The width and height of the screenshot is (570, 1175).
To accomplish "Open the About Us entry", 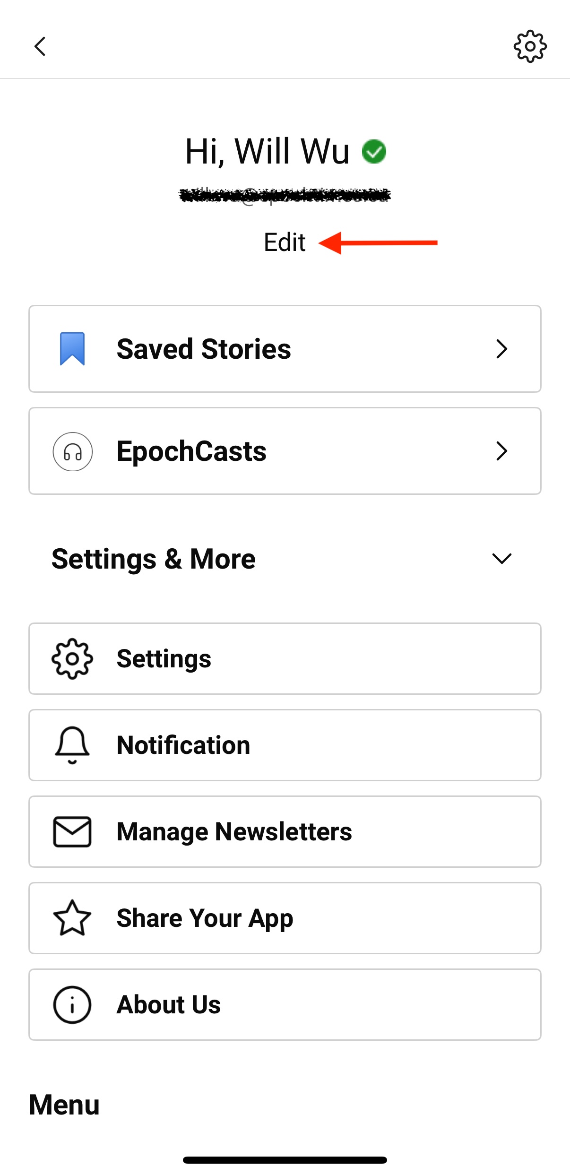I will coord(285,1004).
